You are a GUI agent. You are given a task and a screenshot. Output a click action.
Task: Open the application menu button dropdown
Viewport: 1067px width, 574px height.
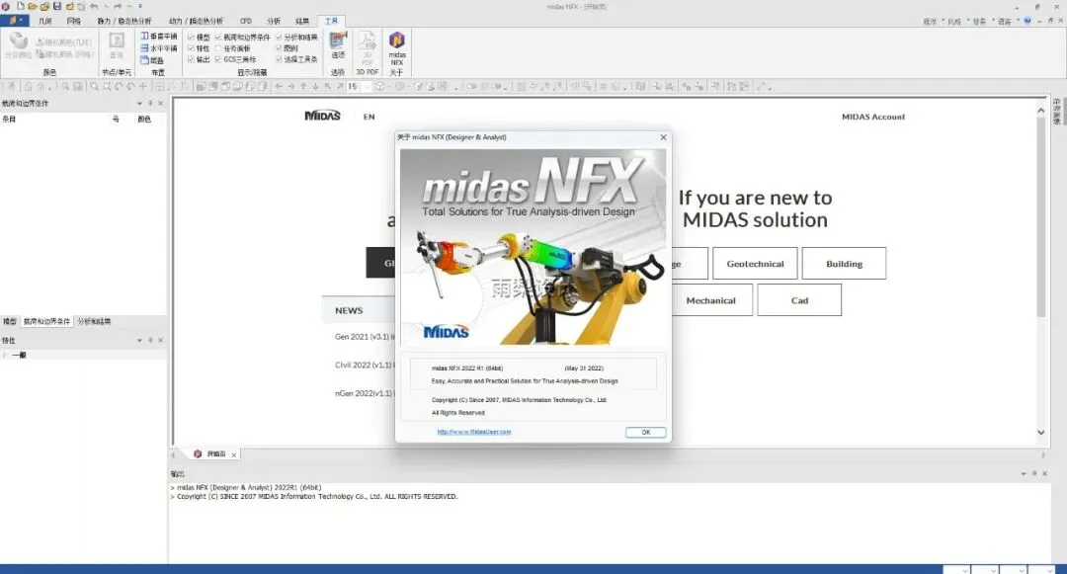pos(14,21)
